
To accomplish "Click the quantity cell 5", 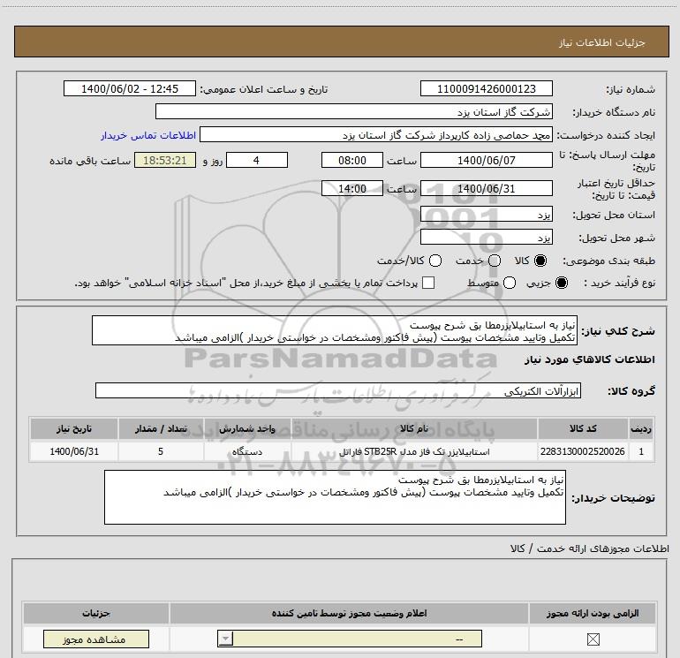I will (161, 451).
